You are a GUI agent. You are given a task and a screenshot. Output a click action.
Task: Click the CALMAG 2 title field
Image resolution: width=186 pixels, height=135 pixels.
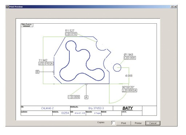[x=47, y=108]
